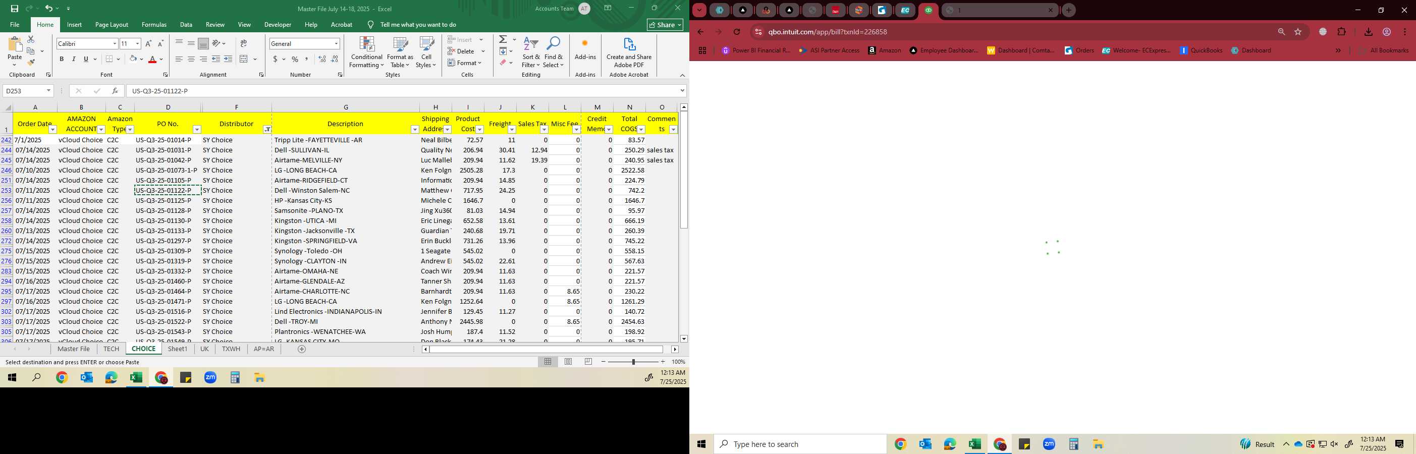Viewport: 1416px width, 454px height.
Task: Open the font size dropdown showing 11
Action: point(137,43)
